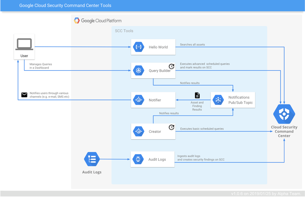
Task: Click the Hello World cloud function icon
Action: (x=139, y=47)
